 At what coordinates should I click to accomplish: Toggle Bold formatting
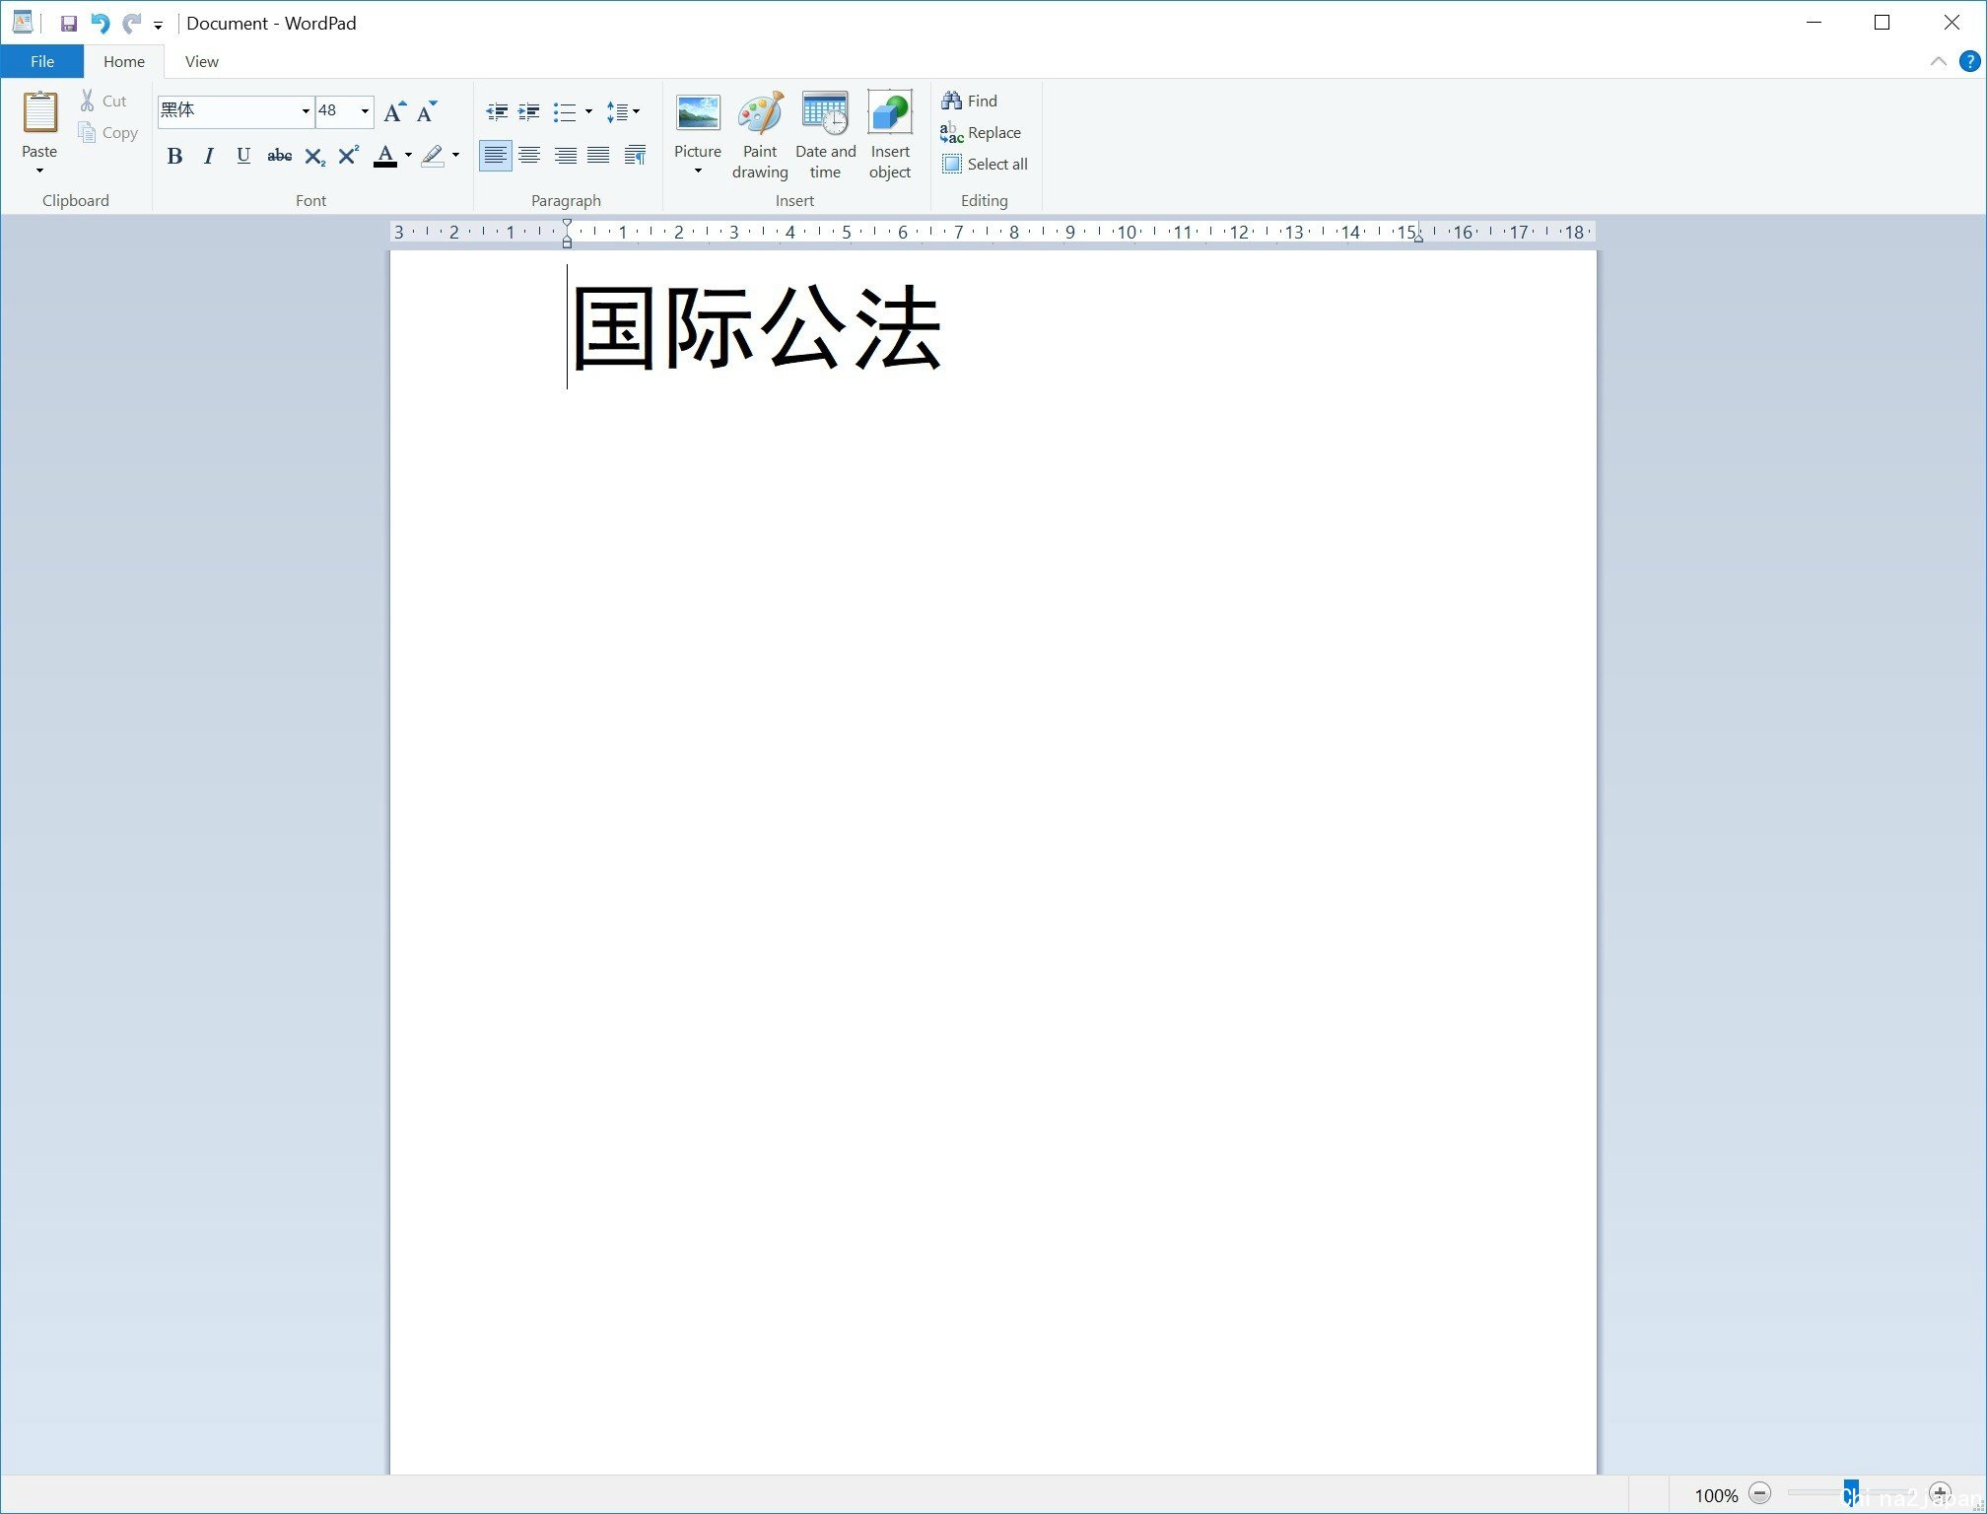tap(174, 156)
